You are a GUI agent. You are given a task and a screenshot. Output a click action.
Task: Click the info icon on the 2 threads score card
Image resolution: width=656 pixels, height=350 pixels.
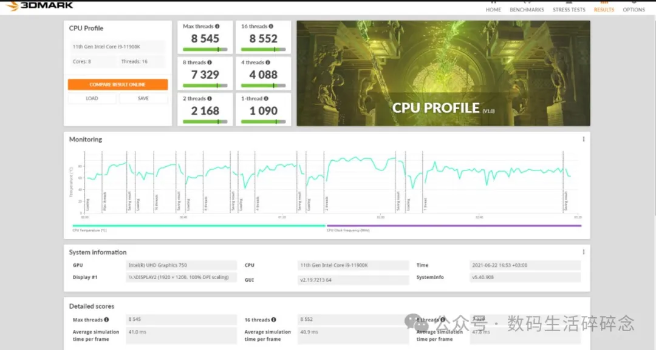[210, 98]
